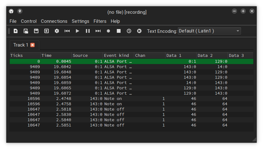Open the Settings menu
Viewport: 263px width, 149px height.
click(x=80, y=21)
